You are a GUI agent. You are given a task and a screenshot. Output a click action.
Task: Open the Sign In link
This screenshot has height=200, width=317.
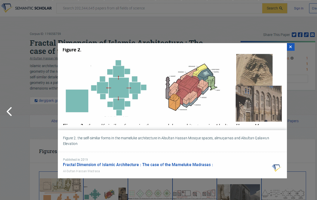pos(299,8)
